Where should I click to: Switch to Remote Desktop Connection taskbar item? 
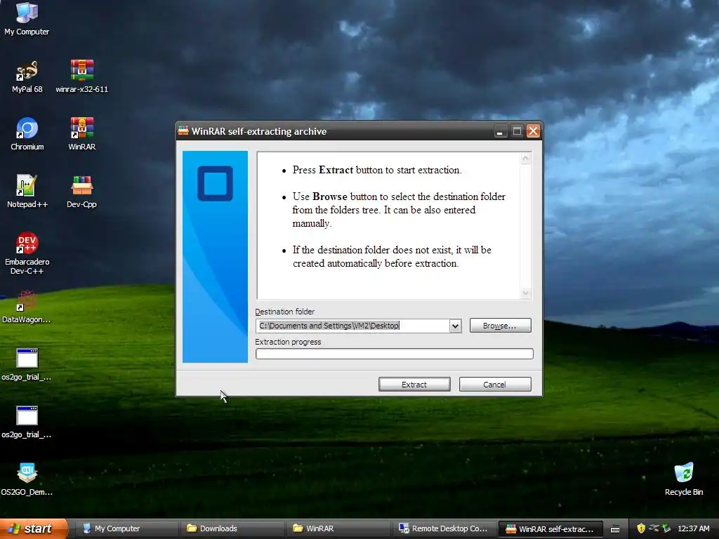click(444, 528)
